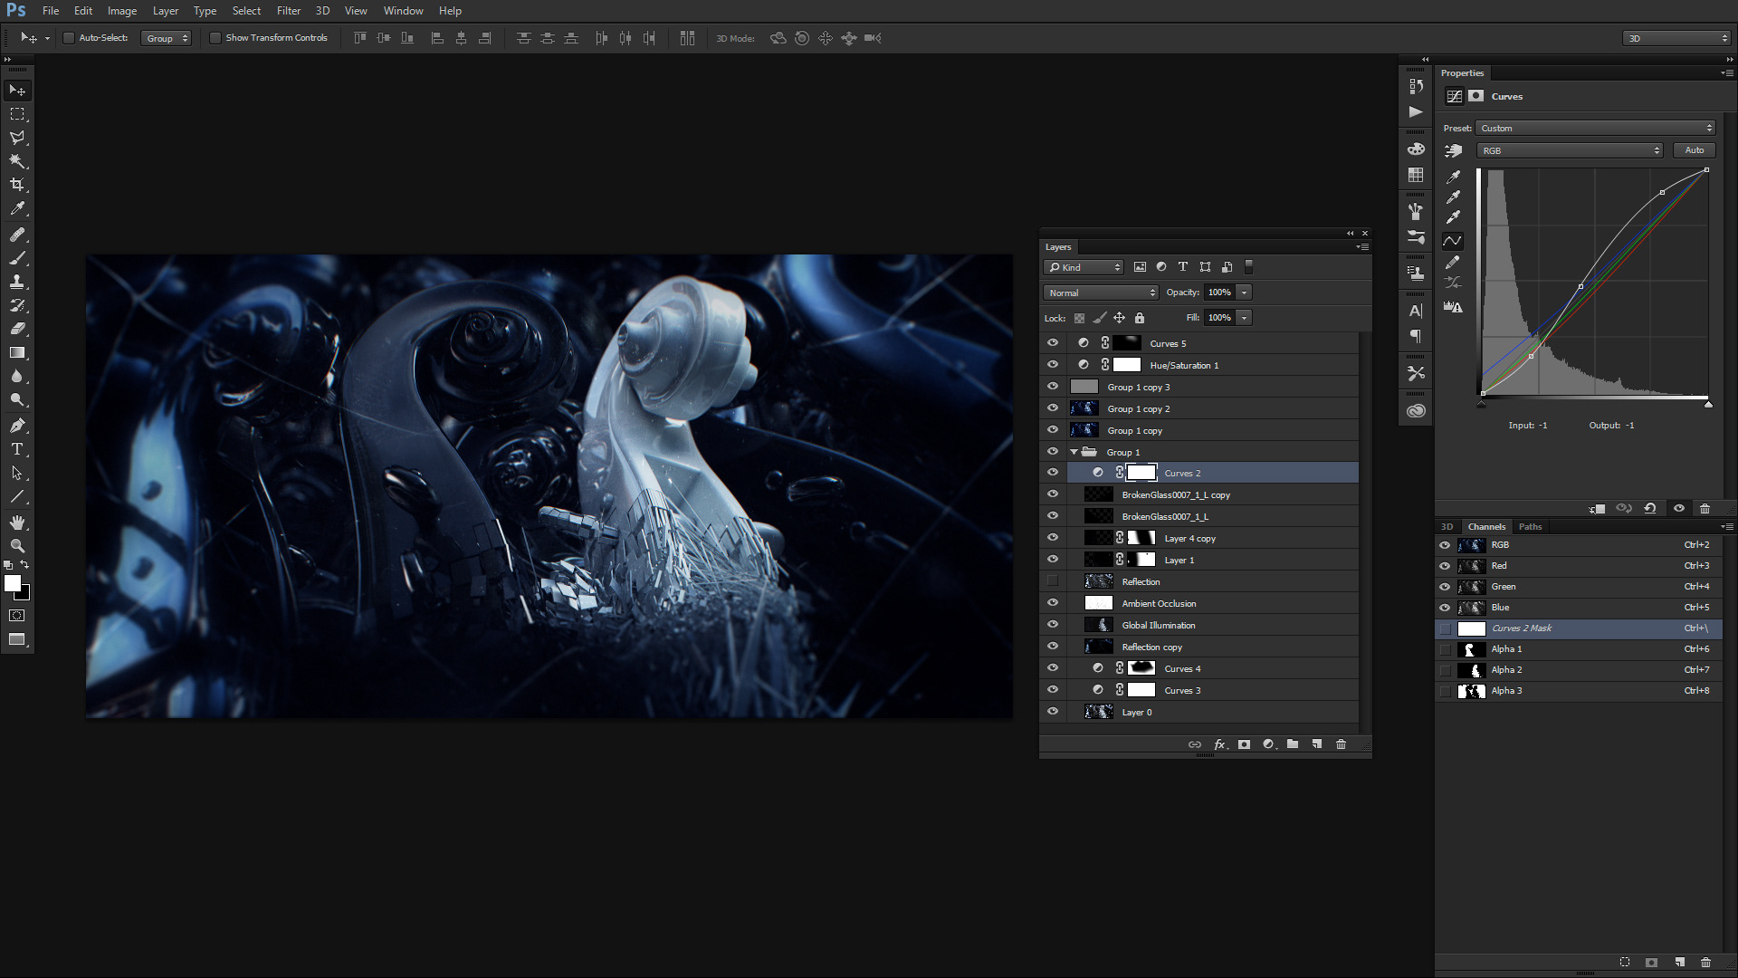This screenshot has height=978, width=1738.
Task: Enable the Auto-Select checkbox
Action: pos(69,38)
